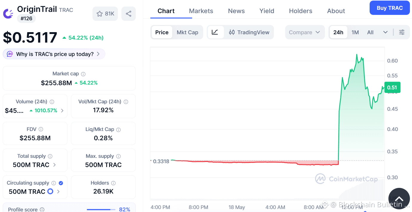Select the 1M time range
This screenshot has height=212, width=412.
[355, 32]
